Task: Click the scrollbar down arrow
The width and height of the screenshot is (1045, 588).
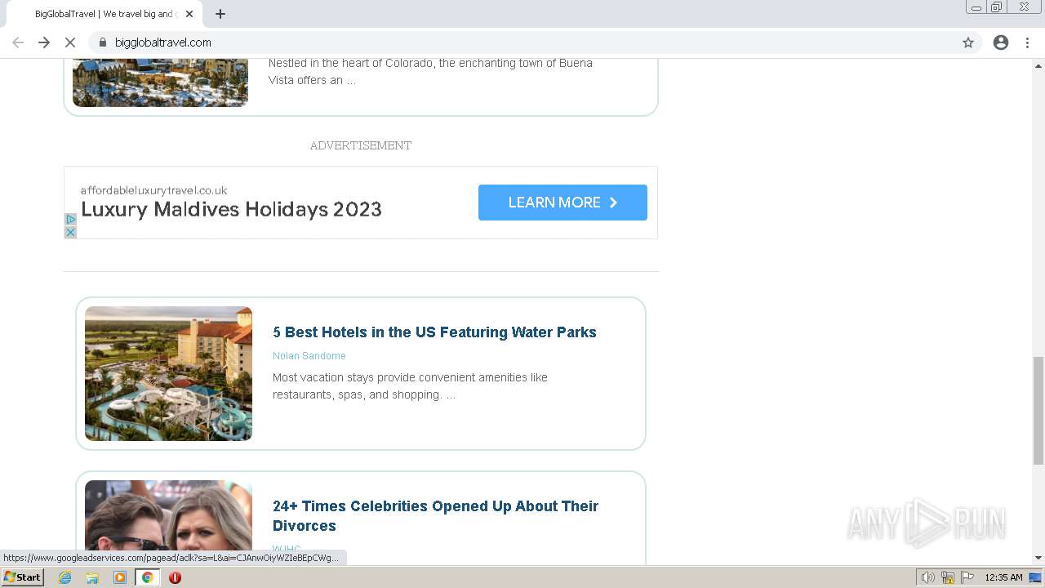Action: point(1038,558)
